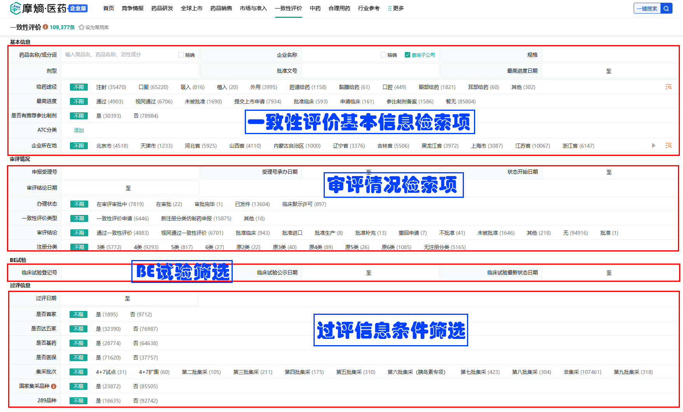Click the 一键搜索 button
Viewport: 683px width, 412px height.
click(x=647, y=9)
